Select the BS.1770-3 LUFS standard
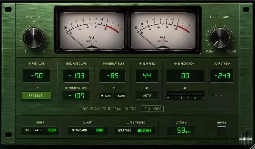The image size is (255, 149). pyautogui.click(x=125, y=131)
